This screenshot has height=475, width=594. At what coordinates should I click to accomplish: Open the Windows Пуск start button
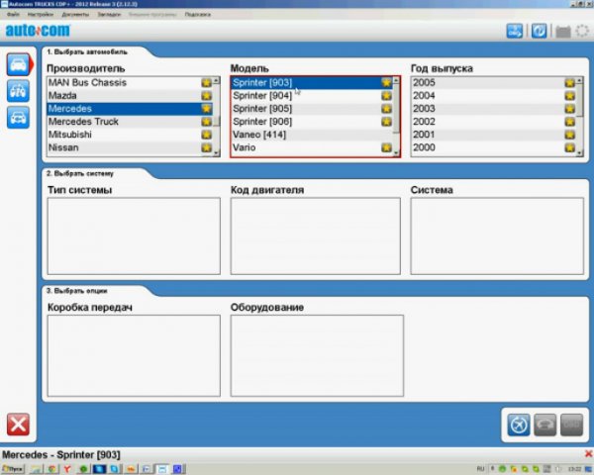(13, 469)
